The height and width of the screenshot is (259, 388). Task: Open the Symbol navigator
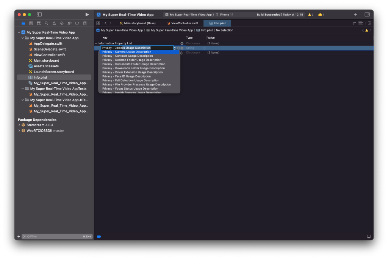pos(39,23)
